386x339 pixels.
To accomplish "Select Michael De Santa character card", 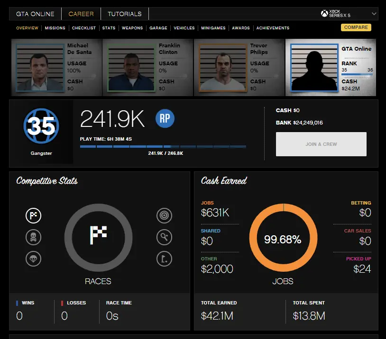I will click(x=56, y=67).
